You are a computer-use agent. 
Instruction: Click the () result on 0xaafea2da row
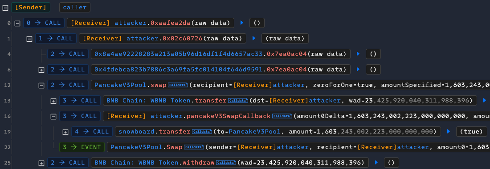[257, 23]
